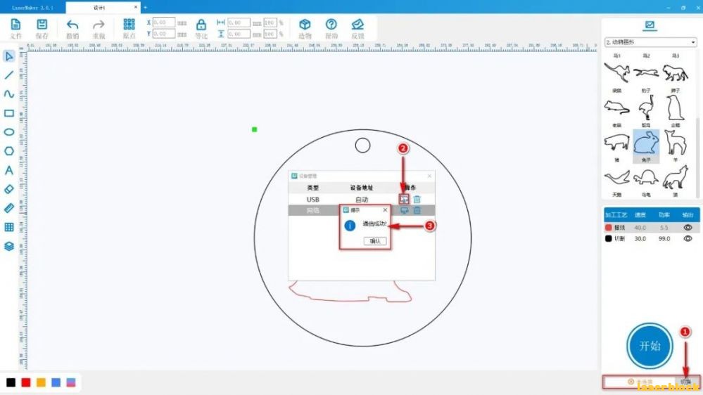Test connection on the USB device row
The height and width of the screenshot is (395, 703).
tap(405, 200)
